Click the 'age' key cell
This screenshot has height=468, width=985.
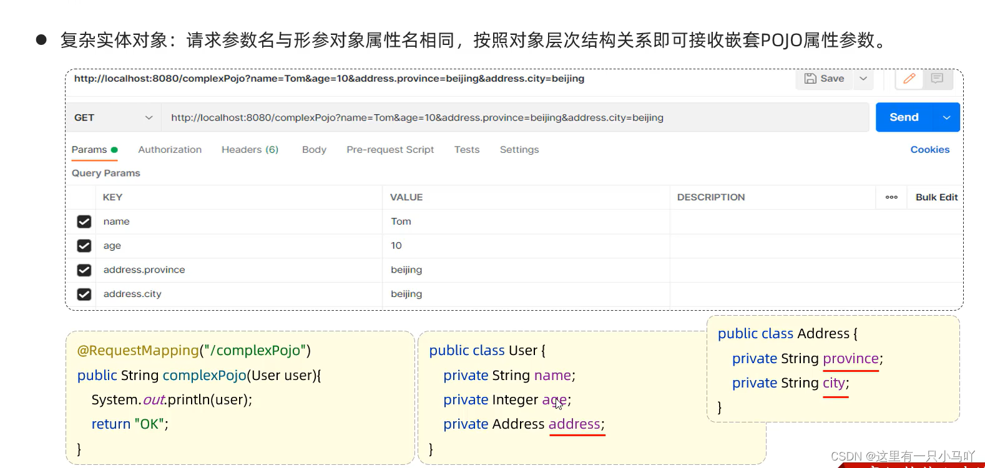click(239, 246)
